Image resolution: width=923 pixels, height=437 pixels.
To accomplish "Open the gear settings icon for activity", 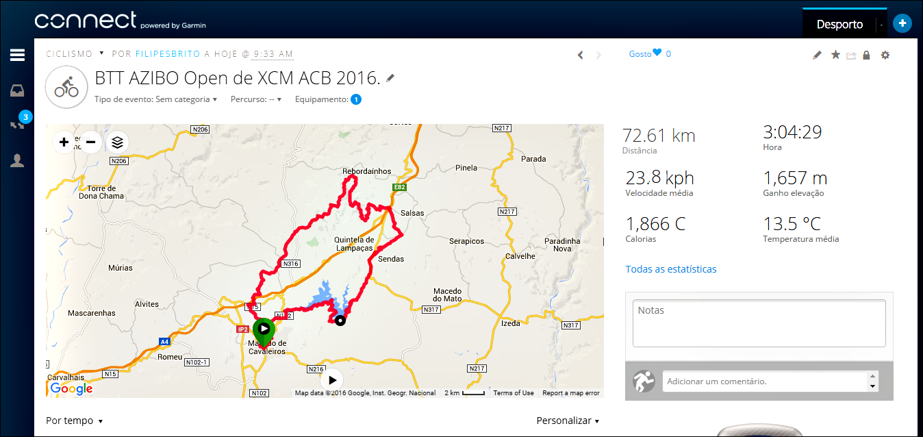I will [x=885, y=55].
